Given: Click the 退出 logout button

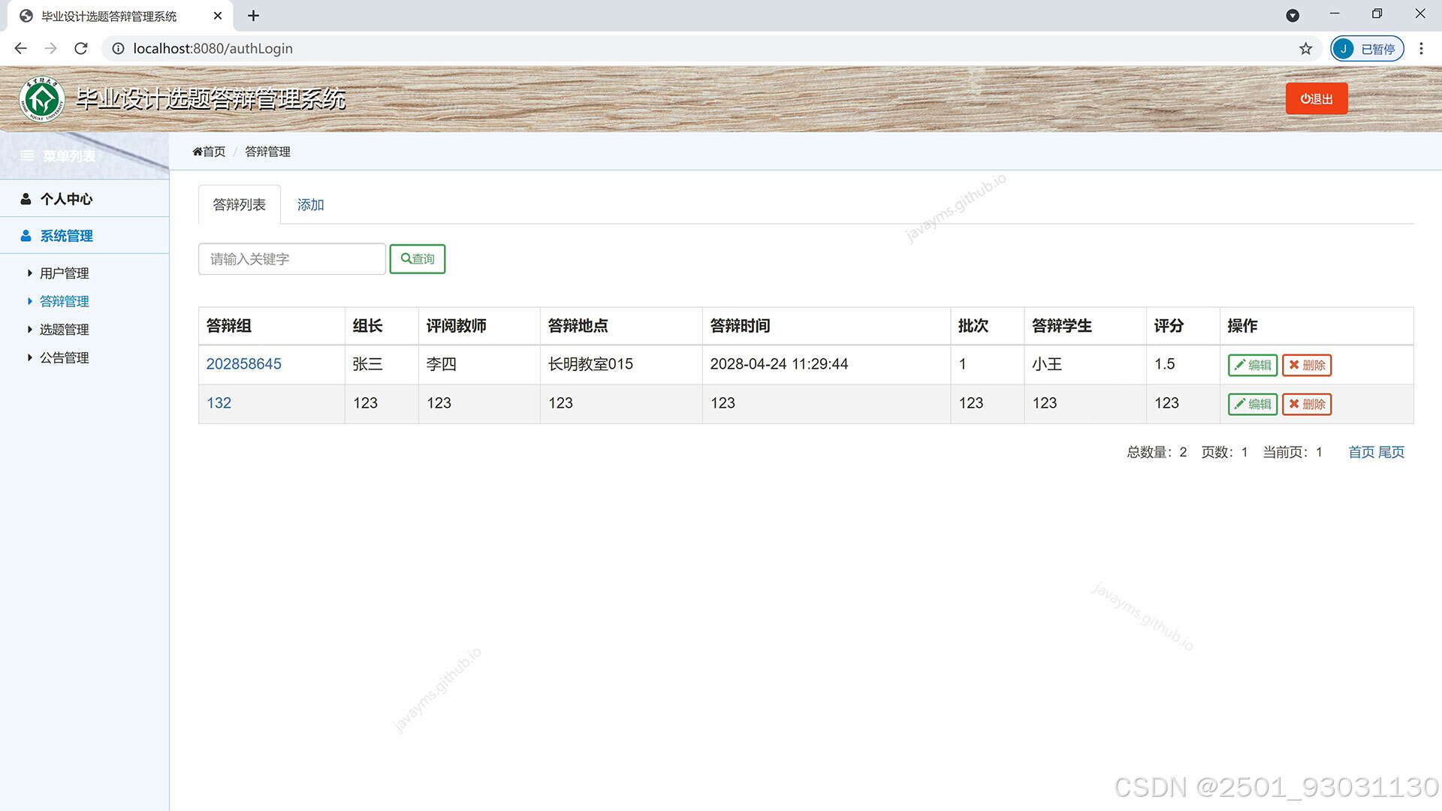Looking at the screenshot, I should point(1317,99).
